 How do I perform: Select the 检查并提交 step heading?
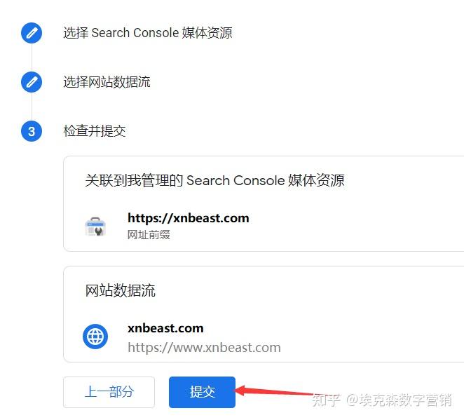[95, 131]
